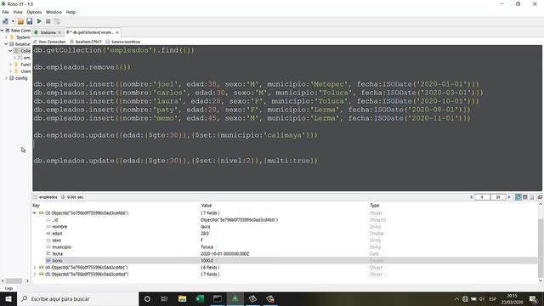Viewport: 544px width, 306px height.
Task: Close the Welcome tab
Action: (59, 32)
